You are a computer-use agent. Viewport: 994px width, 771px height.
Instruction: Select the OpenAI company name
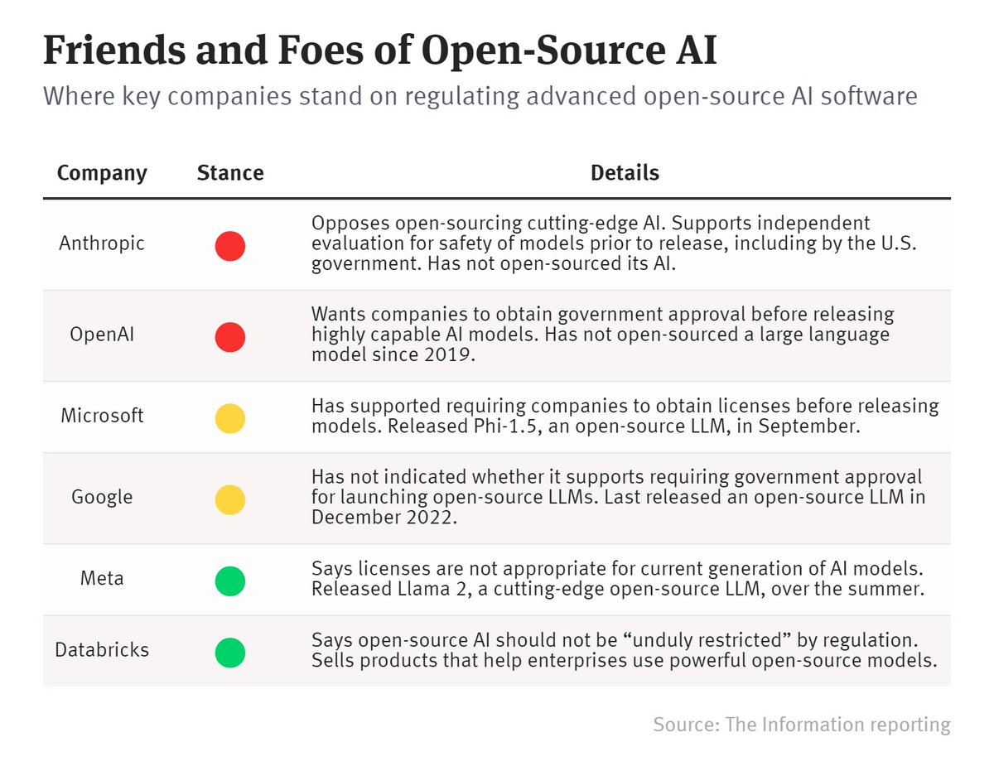point(102,336)
